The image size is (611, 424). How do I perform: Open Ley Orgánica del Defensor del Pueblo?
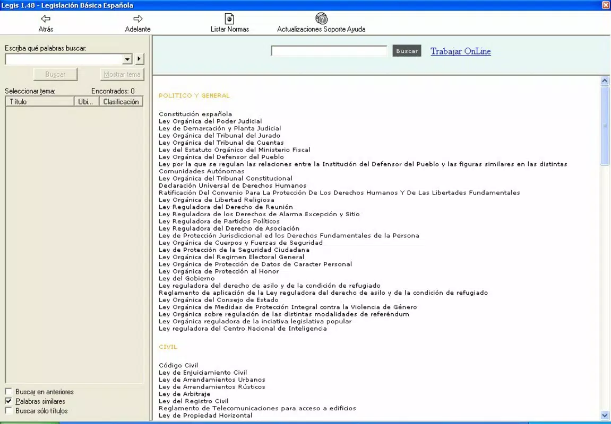[221, 157]
